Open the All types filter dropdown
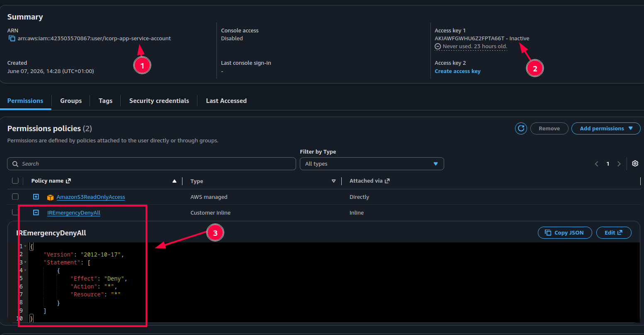The image size is (644, 335). (x=372, y=164)
